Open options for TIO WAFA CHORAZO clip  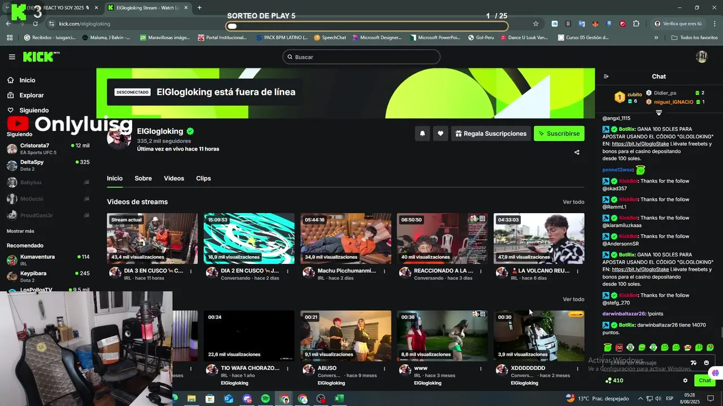coord(288,369)
